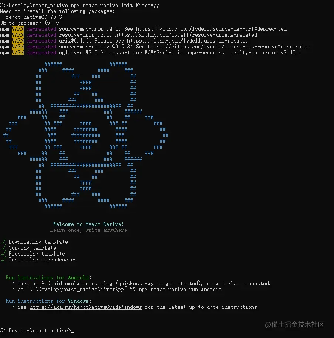Image resolution: width=334 pixels, height=338 pixels.
Task: Click the green checkmark beside 'Downloading template'
Action: 3,241
